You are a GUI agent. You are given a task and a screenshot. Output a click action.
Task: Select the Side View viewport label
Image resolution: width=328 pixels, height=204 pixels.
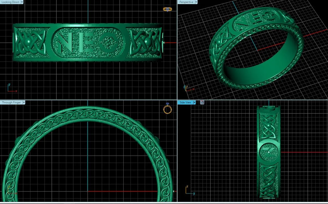[185, 102]
